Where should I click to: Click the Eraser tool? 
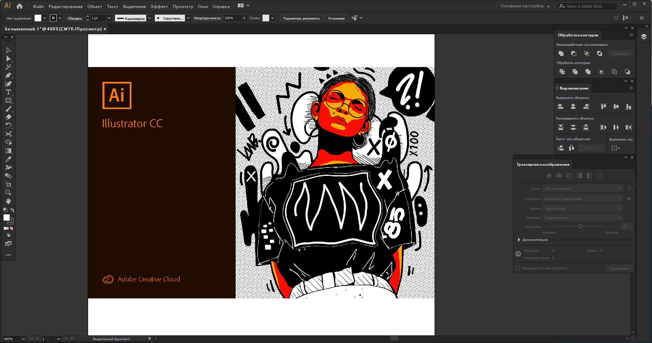point(8,117)
